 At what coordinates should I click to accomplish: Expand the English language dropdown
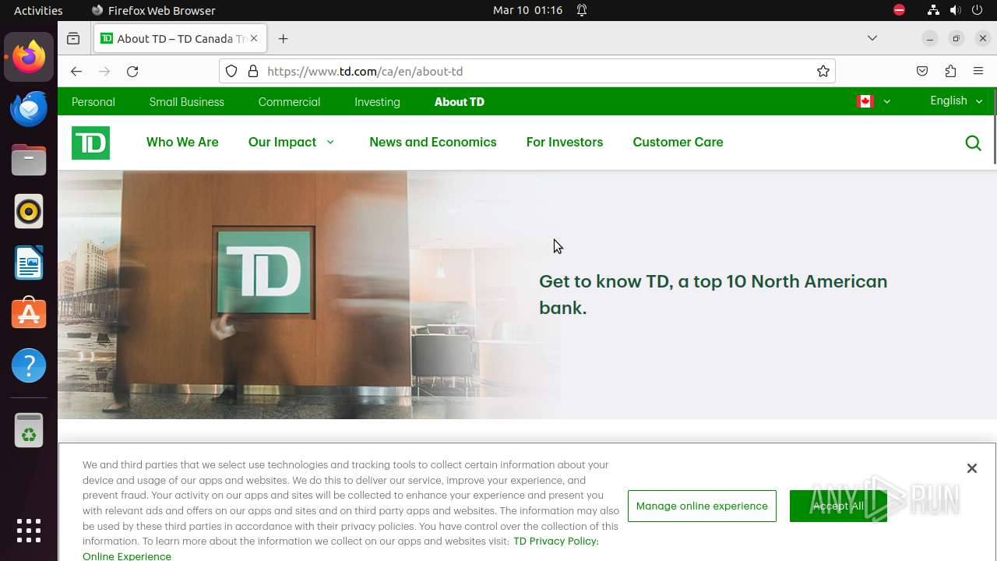pyautogui.click(x=956, y=101)
